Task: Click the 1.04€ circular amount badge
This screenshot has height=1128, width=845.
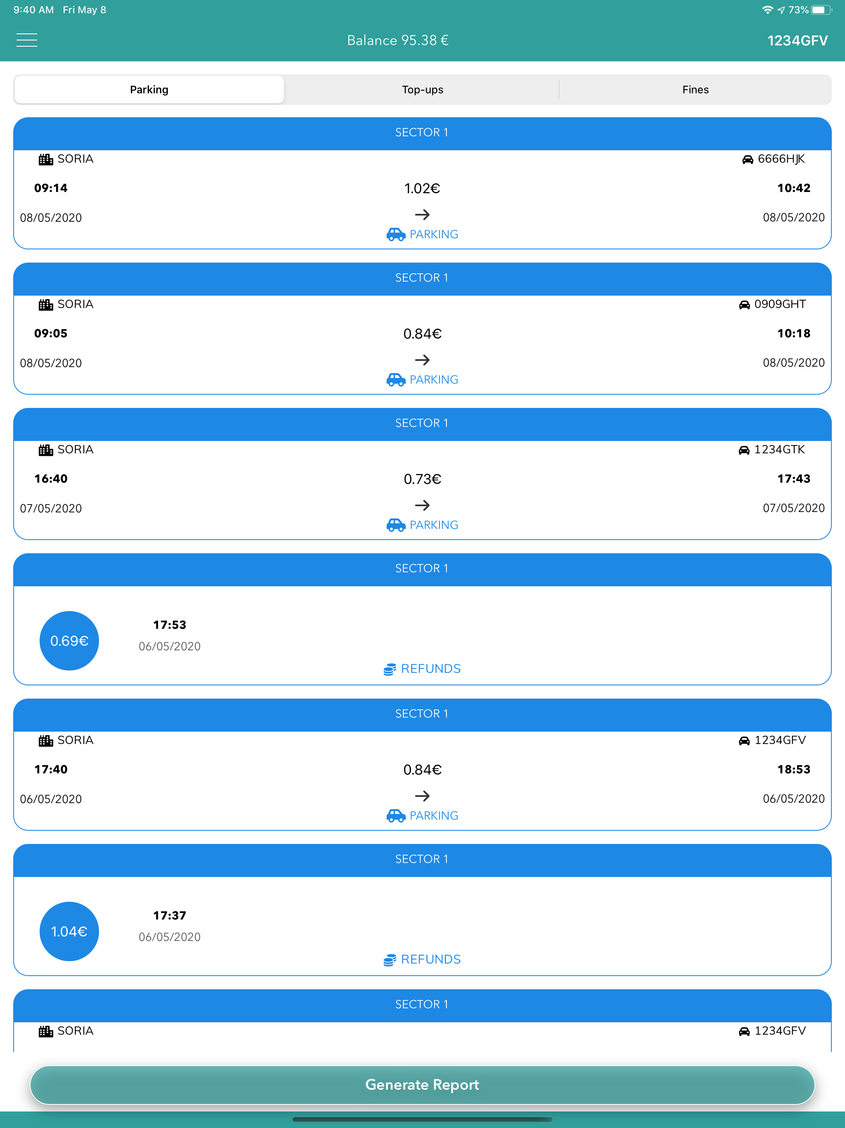Action: click(x=69, y=931)
